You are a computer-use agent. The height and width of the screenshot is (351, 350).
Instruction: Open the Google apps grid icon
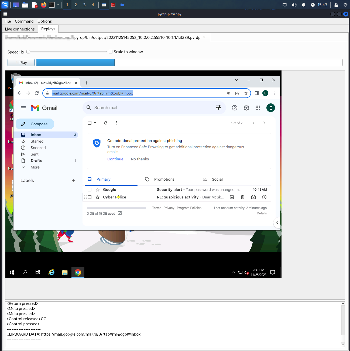pos(258,108)
